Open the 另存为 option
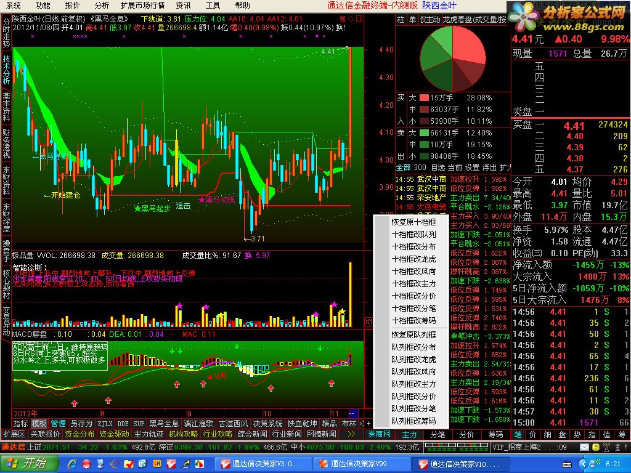This screenshot has width=631, height=473. pyautogui.click(x=81, y=424)
